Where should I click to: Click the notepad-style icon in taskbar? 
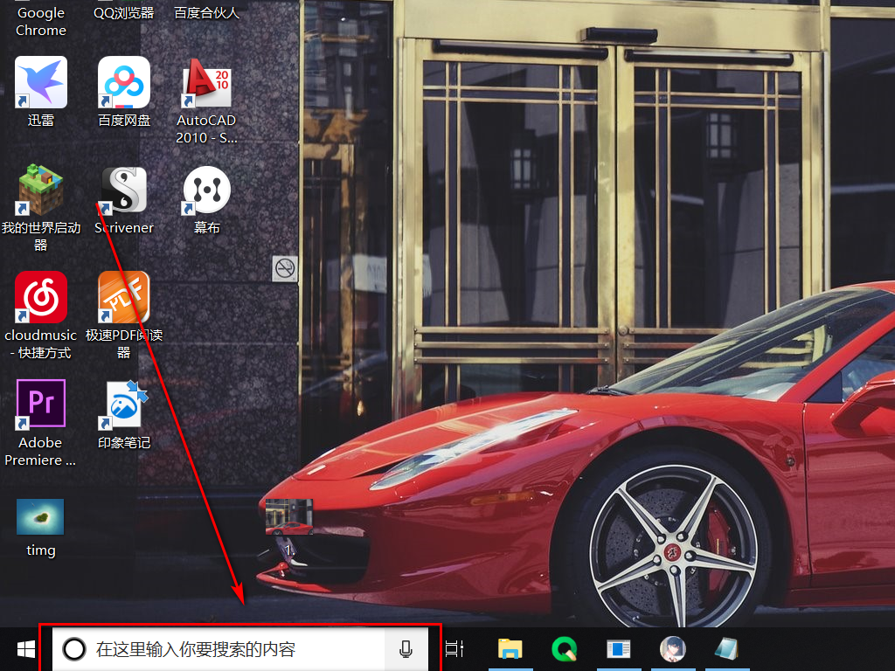pyautogui.click(x=726, y=649)
